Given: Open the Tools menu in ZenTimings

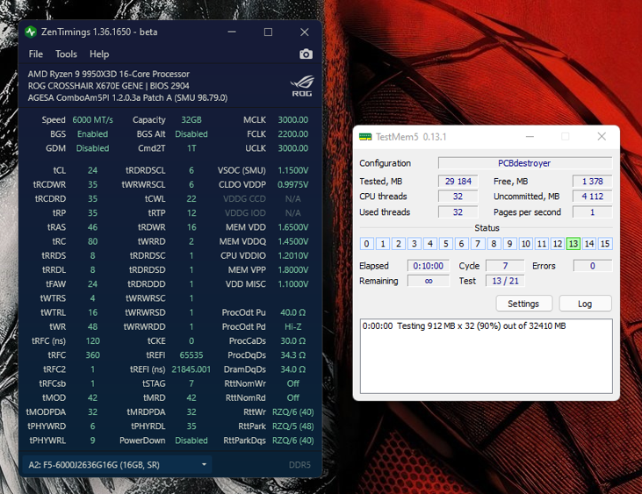Looking at the screenshot, I should click(x=66, y=54).
